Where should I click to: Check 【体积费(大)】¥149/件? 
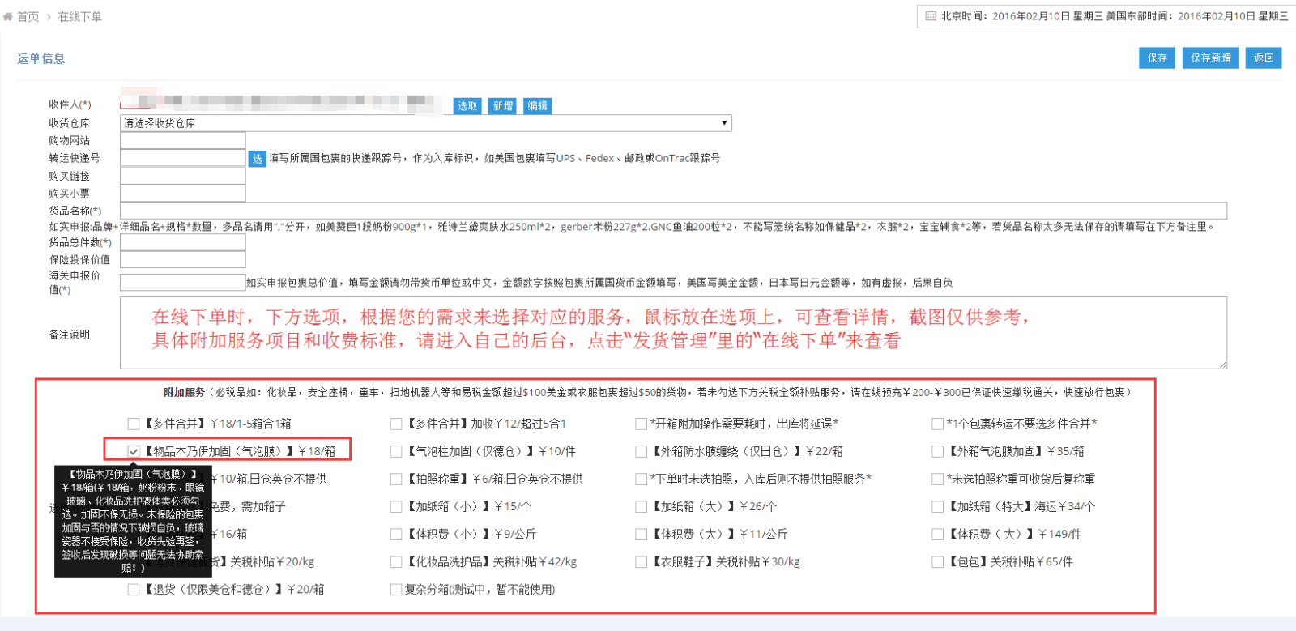[x=938, y=534]
